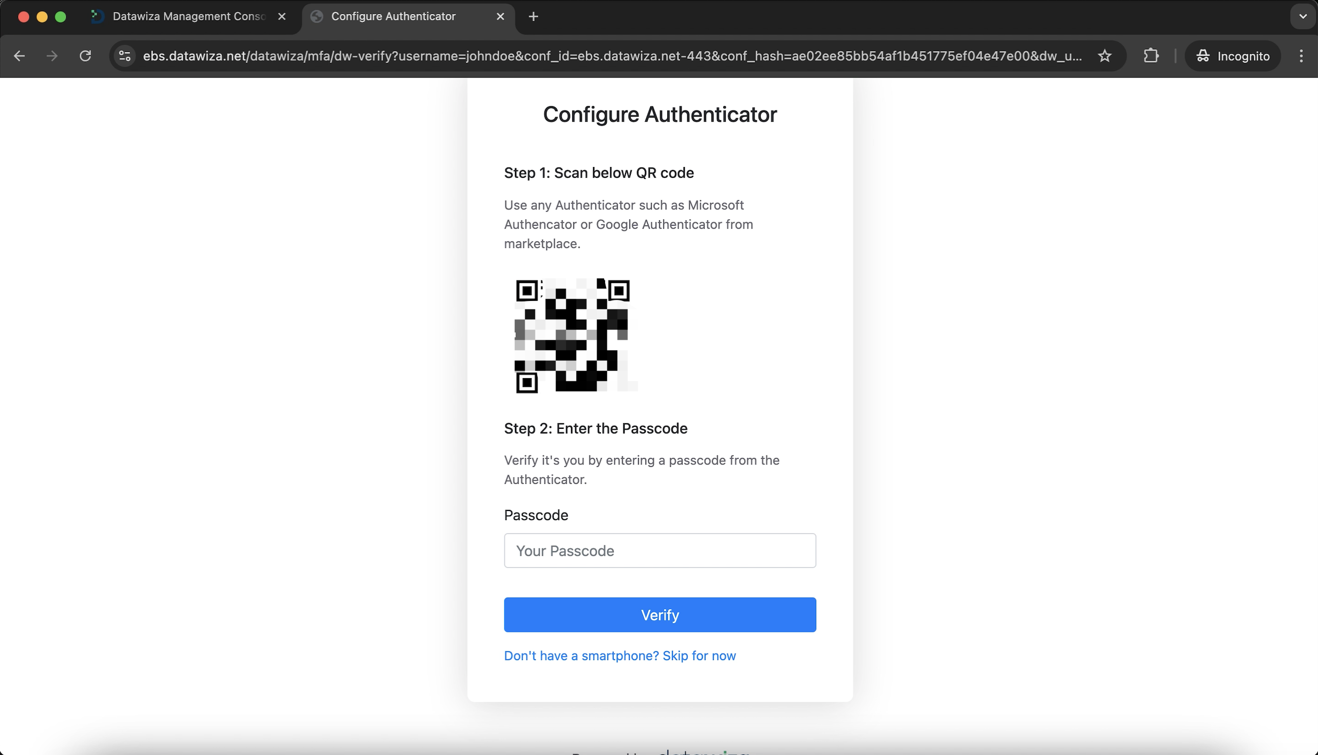
Task: Bookmark this page with the star icon
Action: point(1104,56)
